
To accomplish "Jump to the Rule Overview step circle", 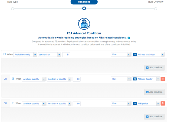I will pyautogui.click(x=156, y=9).
